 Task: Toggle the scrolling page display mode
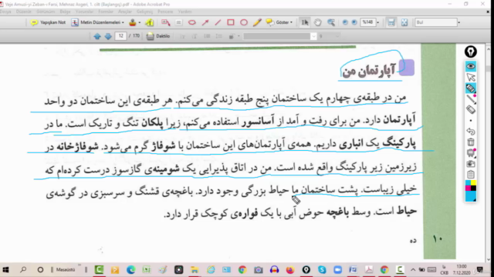(391, 22)
